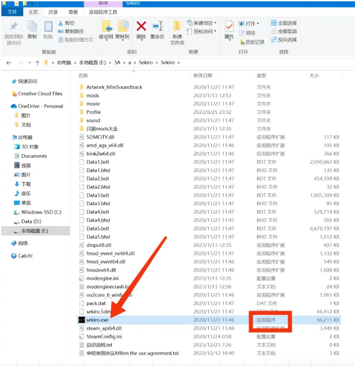Click the Cut (剪切) scissors icon
This screenshot has height=367, width=355.
pos(61,23)
